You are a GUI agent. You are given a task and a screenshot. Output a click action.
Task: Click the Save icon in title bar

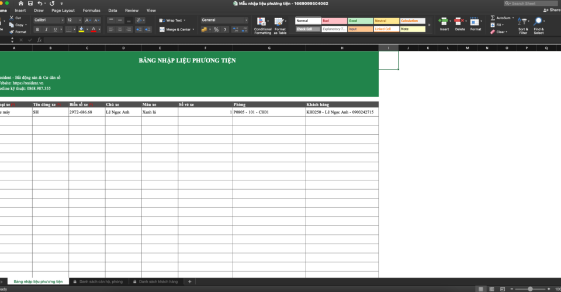click(30, 3)
